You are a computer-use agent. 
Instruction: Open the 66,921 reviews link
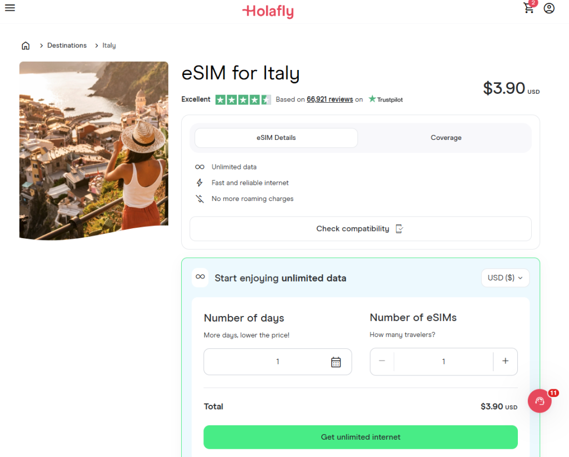click(330, 99)
